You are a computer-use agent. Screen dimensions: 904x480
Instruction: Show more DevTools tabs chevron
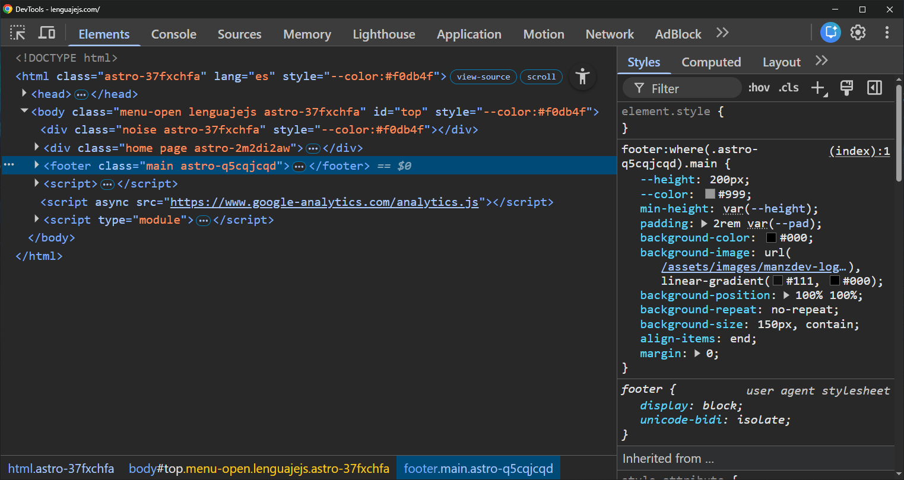(722, 33)
